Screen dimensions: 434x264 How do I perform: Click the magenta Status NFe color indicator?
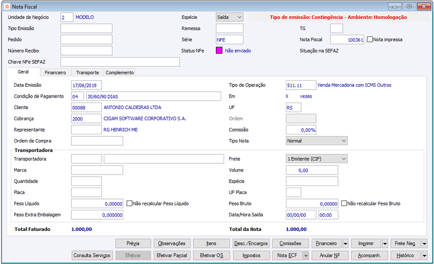219,50
